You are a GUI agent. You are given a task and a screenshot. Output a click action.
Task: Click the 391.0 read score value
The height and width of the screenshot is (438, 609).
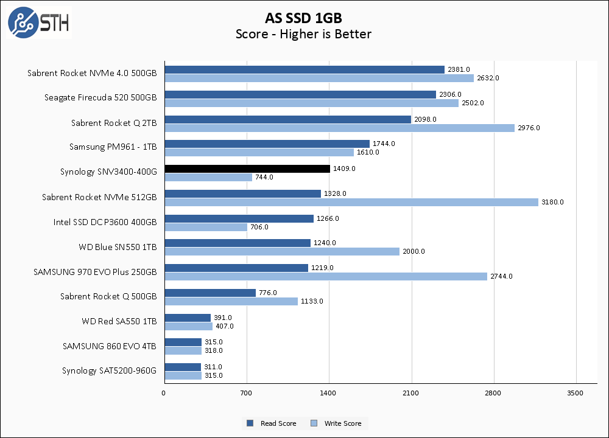point(223,318)
